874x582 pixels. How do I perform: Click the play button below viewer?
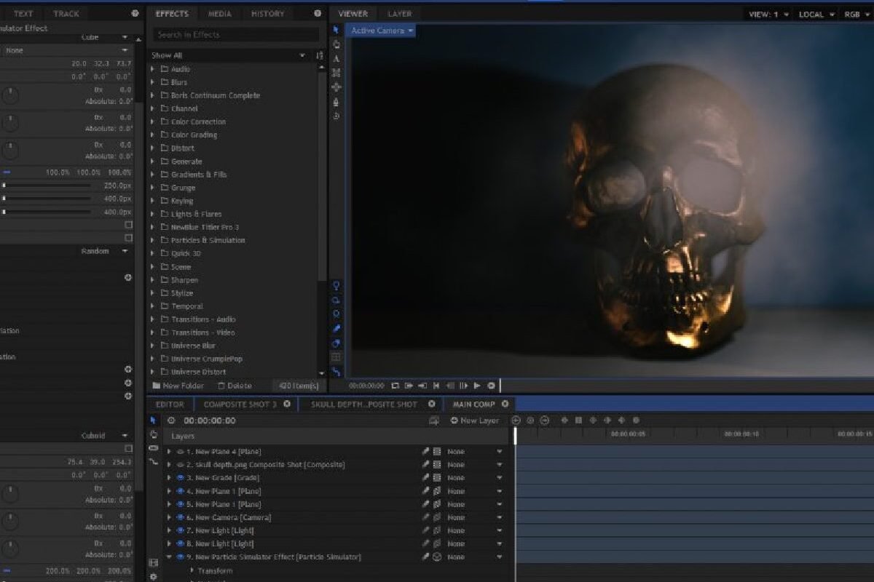(x=477, y=386)
